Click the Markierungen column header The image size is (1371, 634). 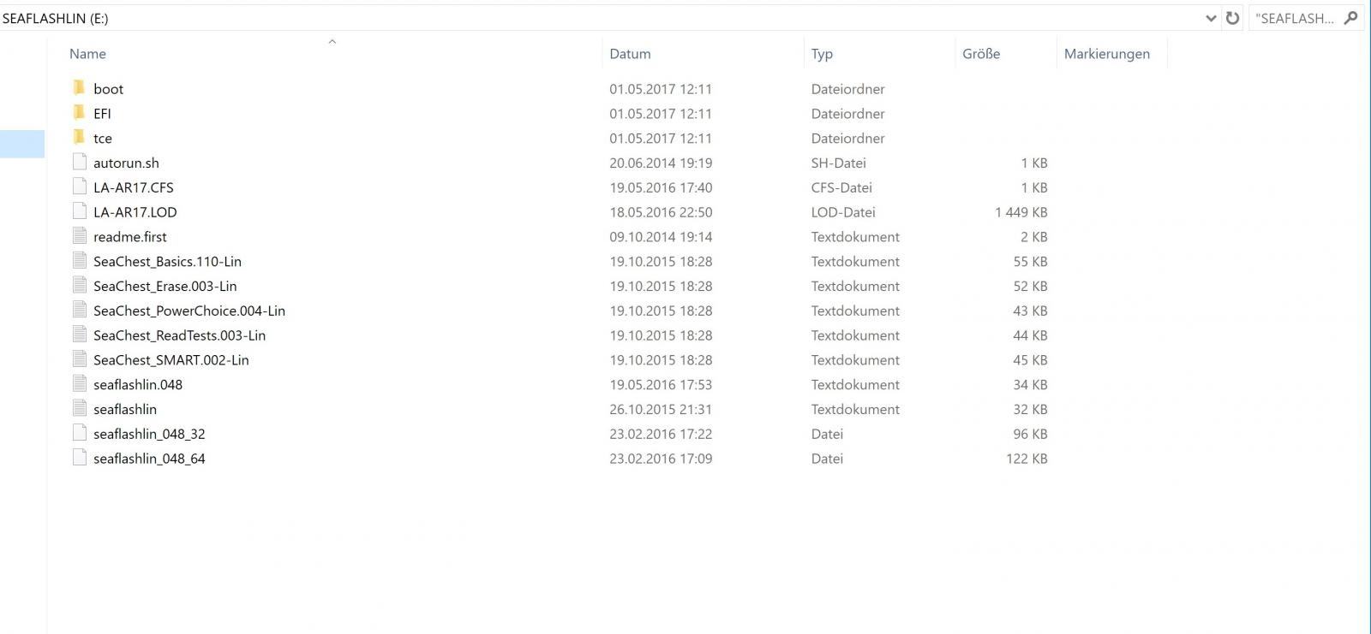click(x=1107, y=54)
